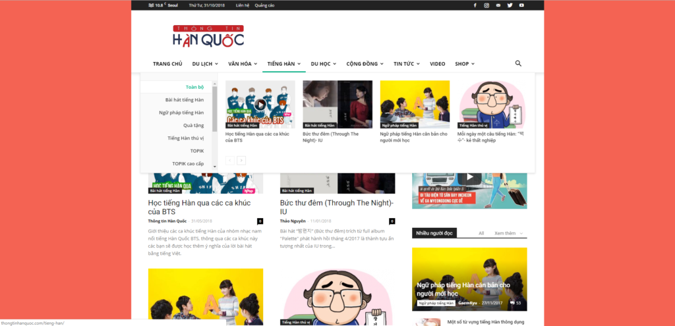Expand the Cộng Đồng dropdown menu

365,64
